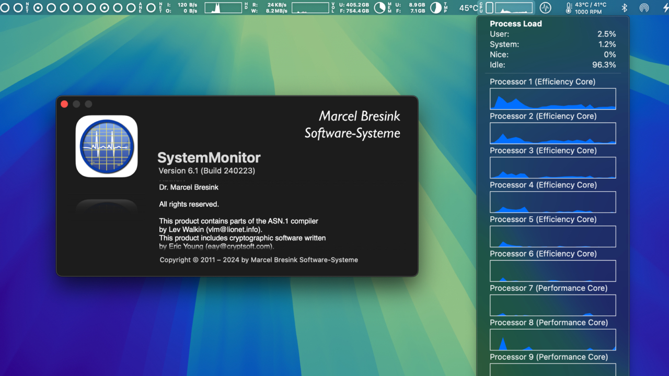Click the 7.1 GB memory free readout
Image resolution: width=669 pixels, height=376 pixels.
(x=417, y=11)
